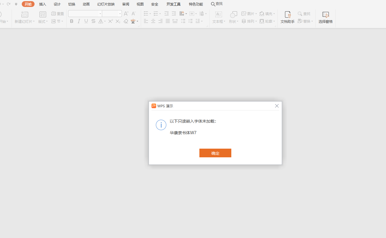Click the 新建幻灯片 icon
Image resolution: width=386 pixels, height=238 pixels.
[25, 14]
